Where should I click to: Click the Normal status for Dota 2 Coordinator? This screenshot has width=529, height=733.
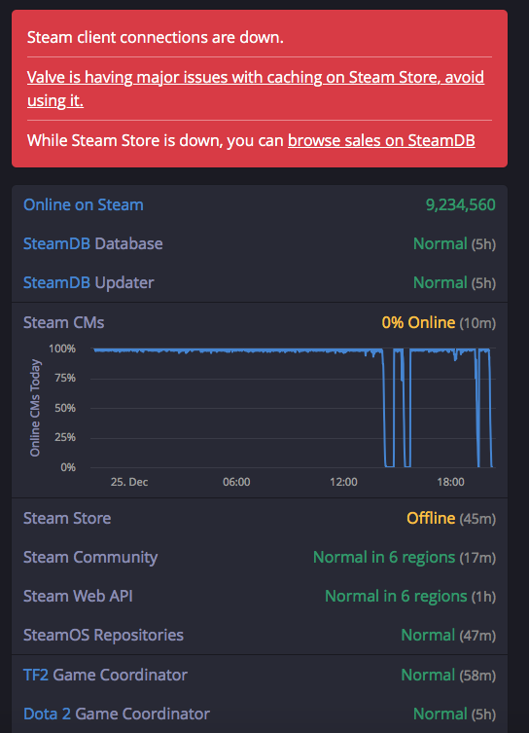[441, 714]
